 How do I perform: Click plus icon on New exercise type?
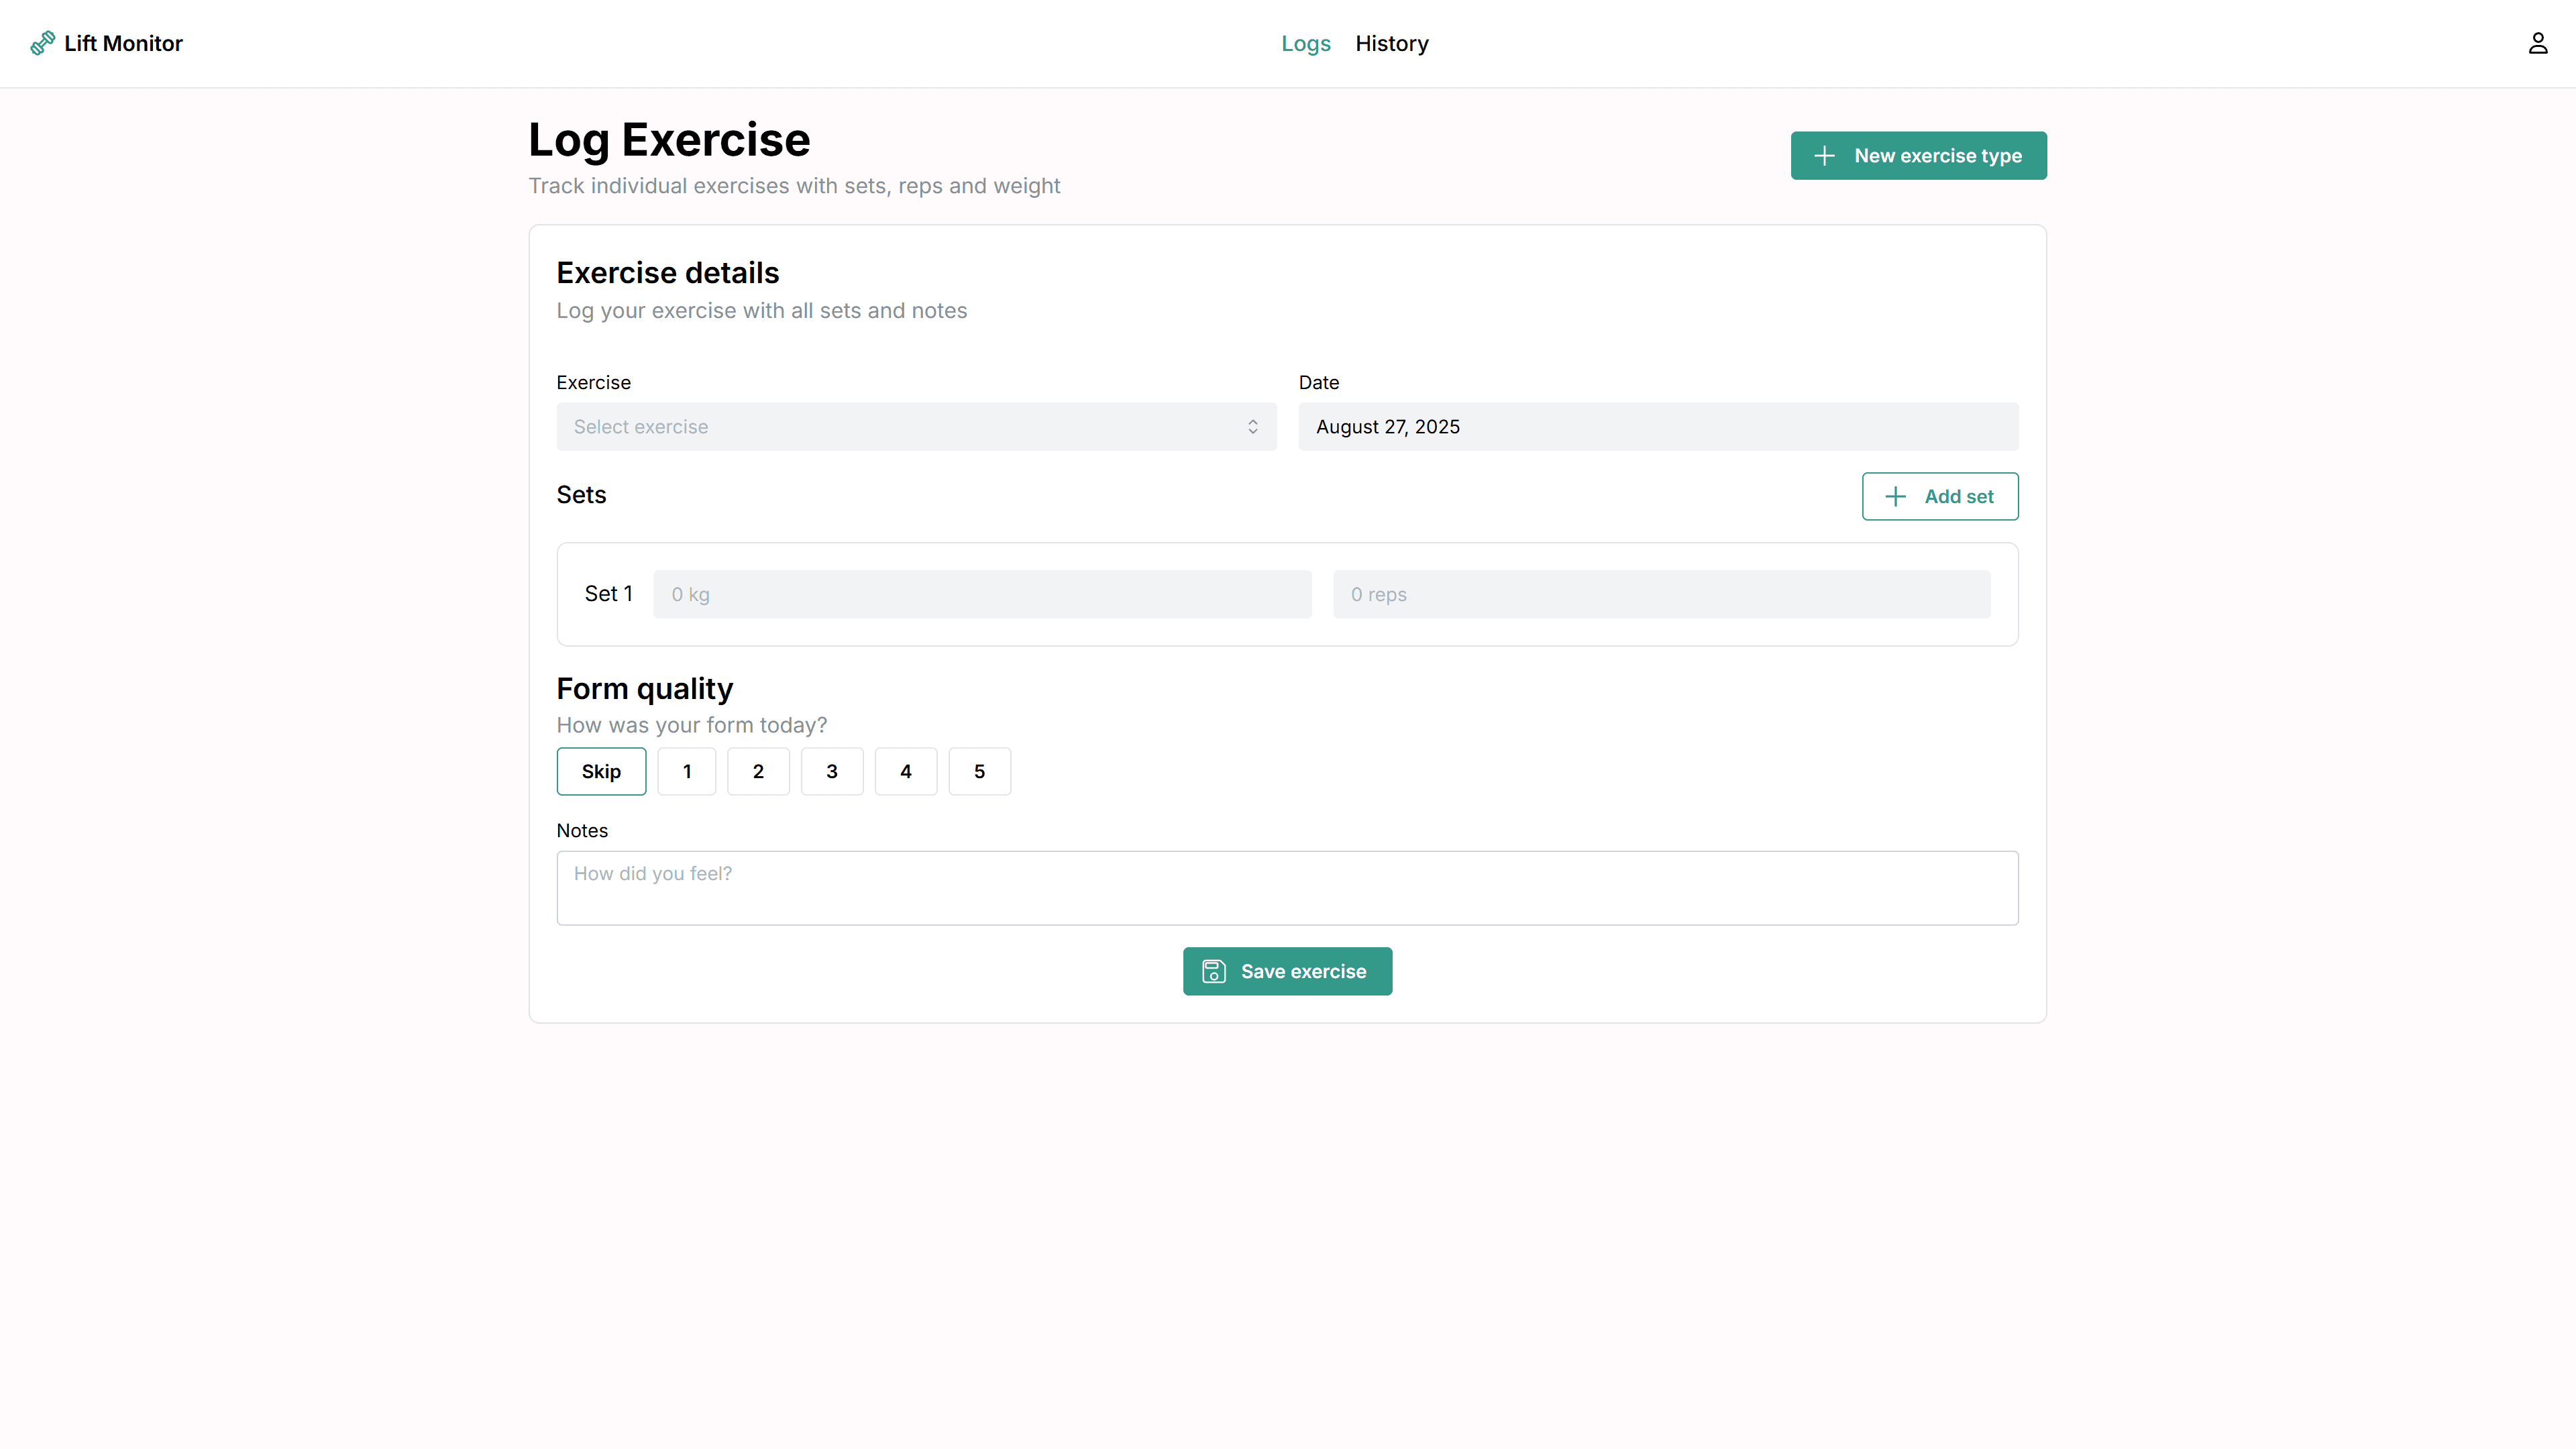pyautogui.click(x=1824, y=156)
